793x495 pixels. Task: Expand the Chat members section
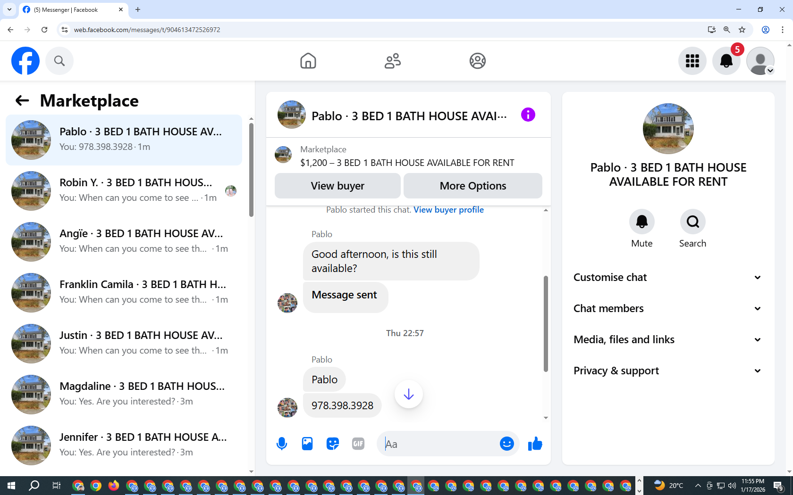click(x=668, y=308)
